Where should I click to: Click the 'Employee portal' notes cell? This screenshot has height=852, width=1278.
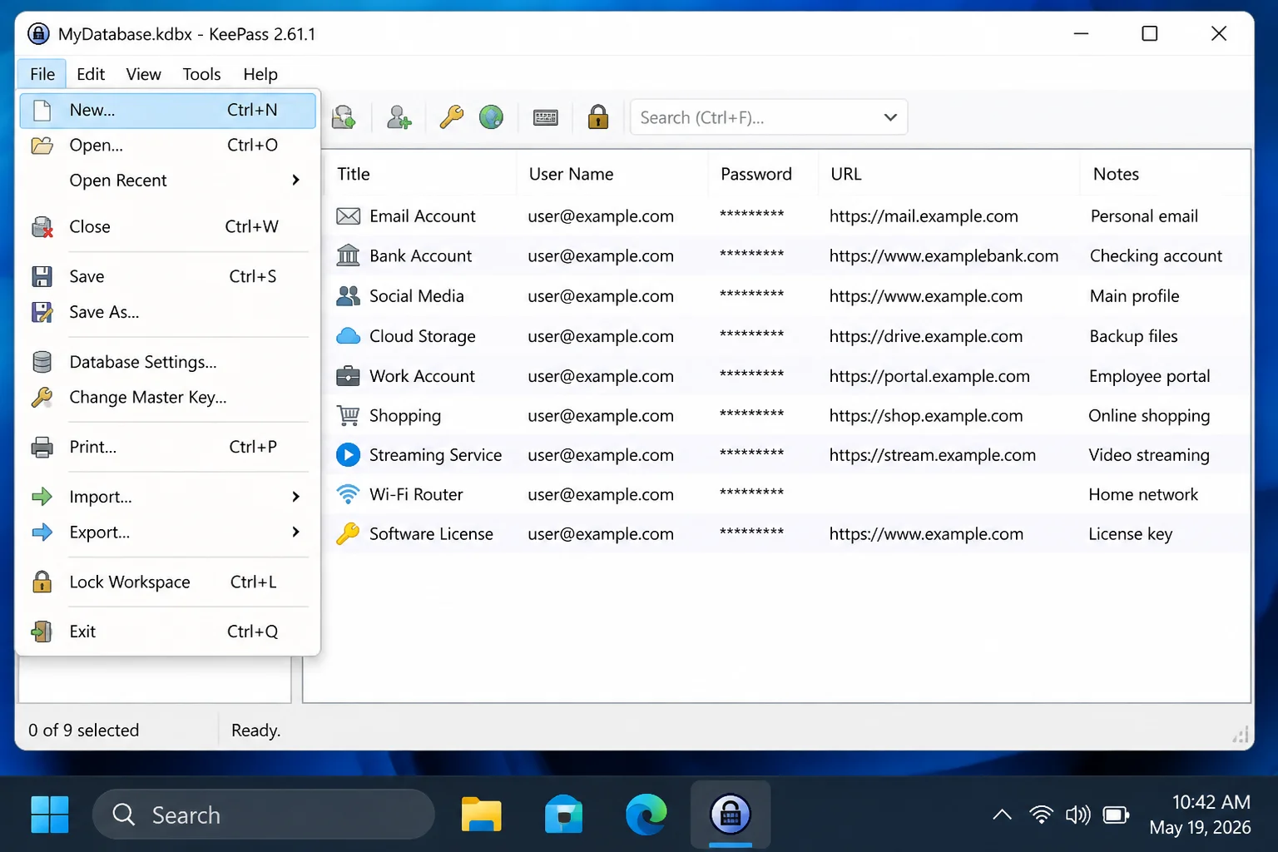click(1149, 376)
